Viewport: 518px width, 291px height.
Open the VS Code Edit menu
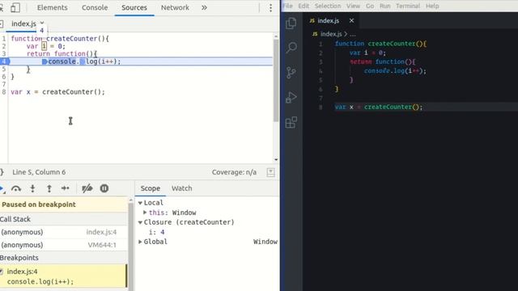tap(304, 6)
